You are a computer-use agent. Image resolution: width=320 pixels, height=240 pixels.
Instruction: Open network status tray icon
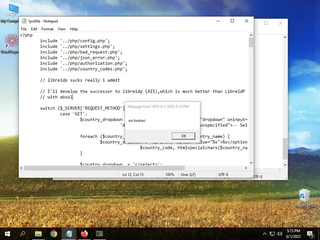coord(272,234)
